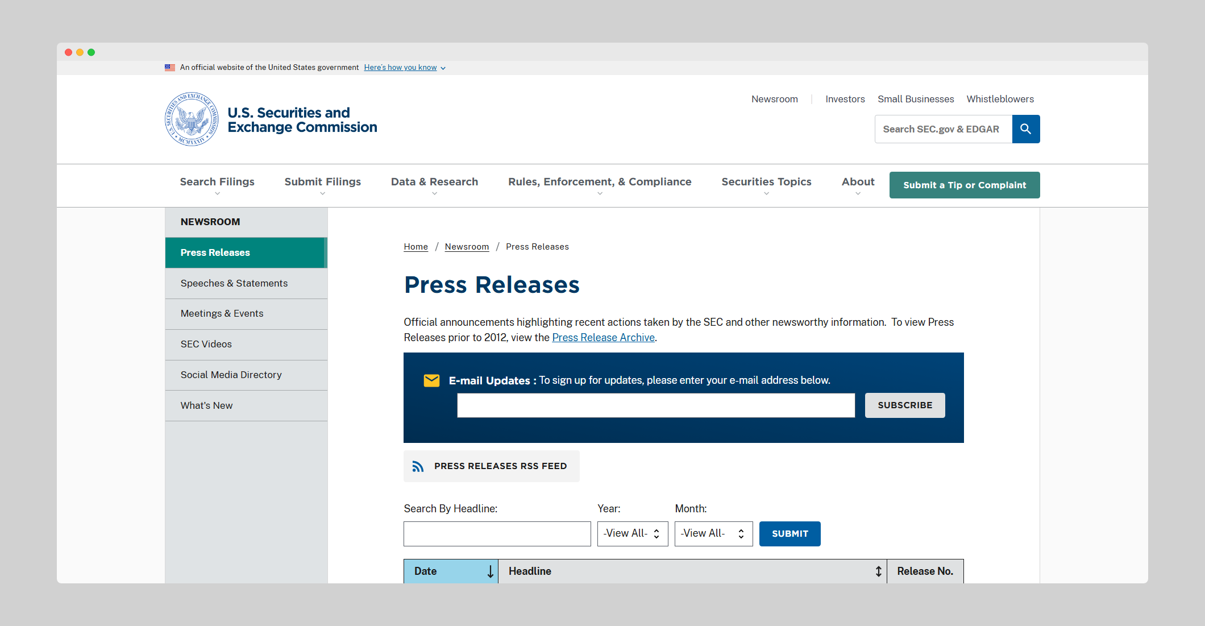The width and height of the screenshot is (1205, 626).
Task: Select Press Releases in sidebar
Action: coord(246,252)
